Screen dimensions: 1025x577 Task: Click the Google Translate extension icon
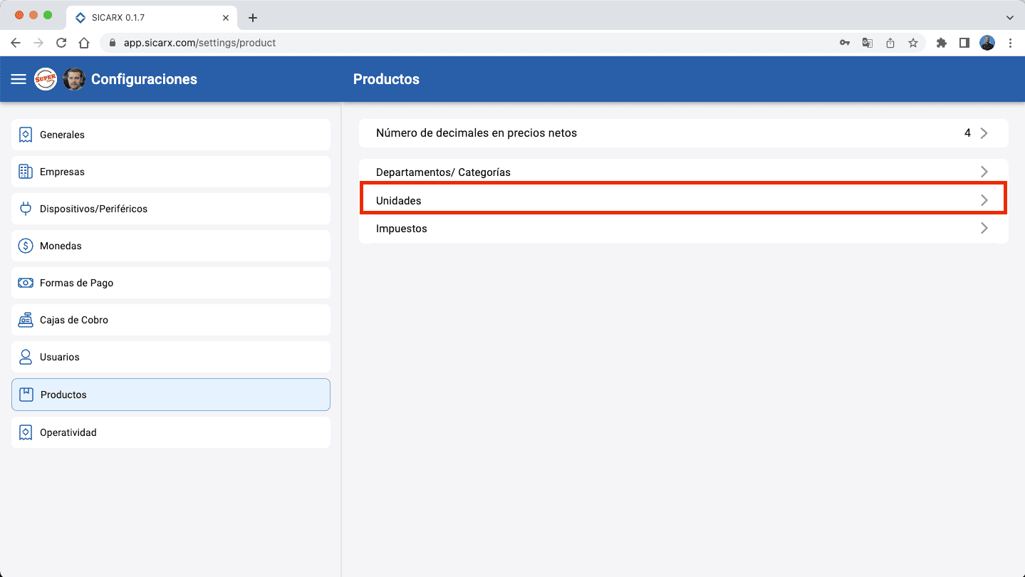[x=867, y=43]
